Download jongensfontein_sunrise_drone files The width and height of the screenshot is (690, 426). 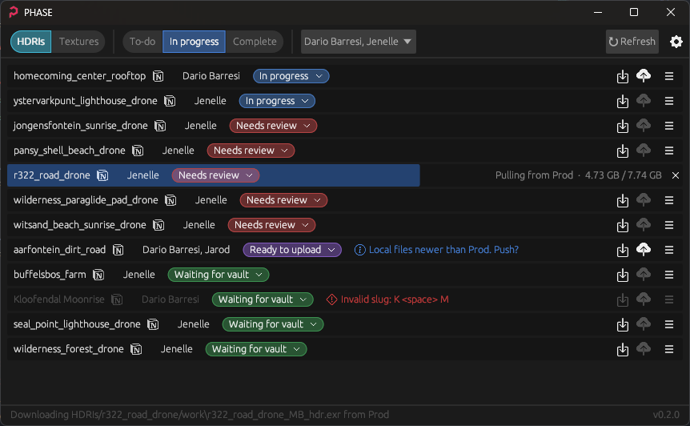[622, 126]
